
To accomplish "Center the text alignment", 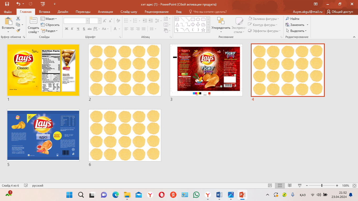I will click(132, 29).
